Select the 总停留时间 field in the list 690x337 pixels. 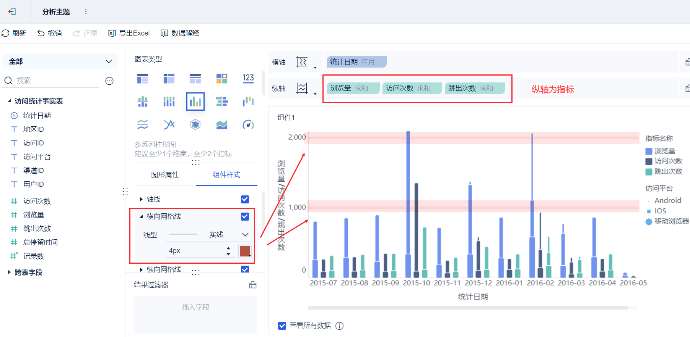click(x=41, y=242)
